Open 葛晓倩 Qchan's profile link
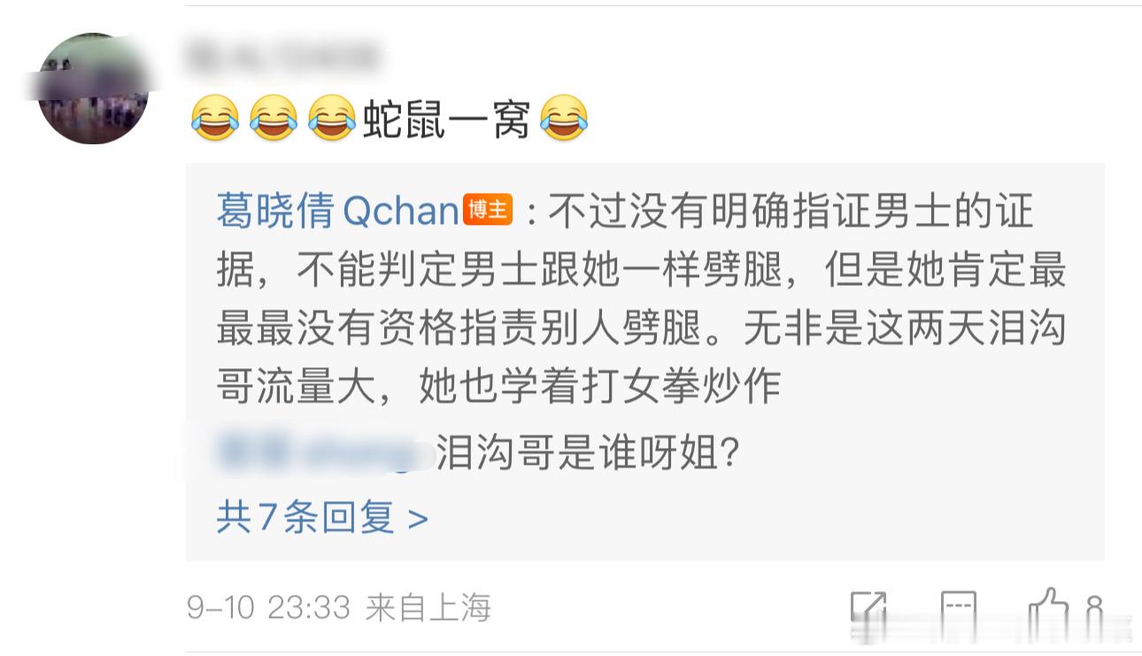Image resolution: width=1142 pixels, height=656 pixels. click(337, 212)
